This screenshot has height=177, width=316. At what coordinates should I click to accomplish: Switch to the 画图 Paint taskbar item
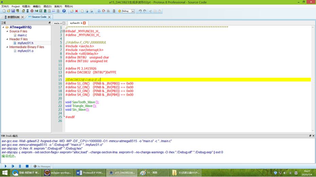pos(153,173)
